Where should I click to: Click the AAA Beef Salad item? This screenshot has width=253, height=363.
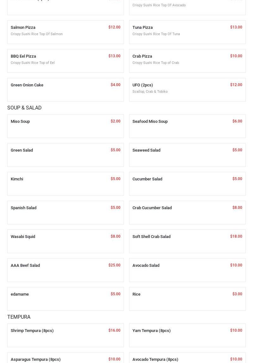point(65,270)
